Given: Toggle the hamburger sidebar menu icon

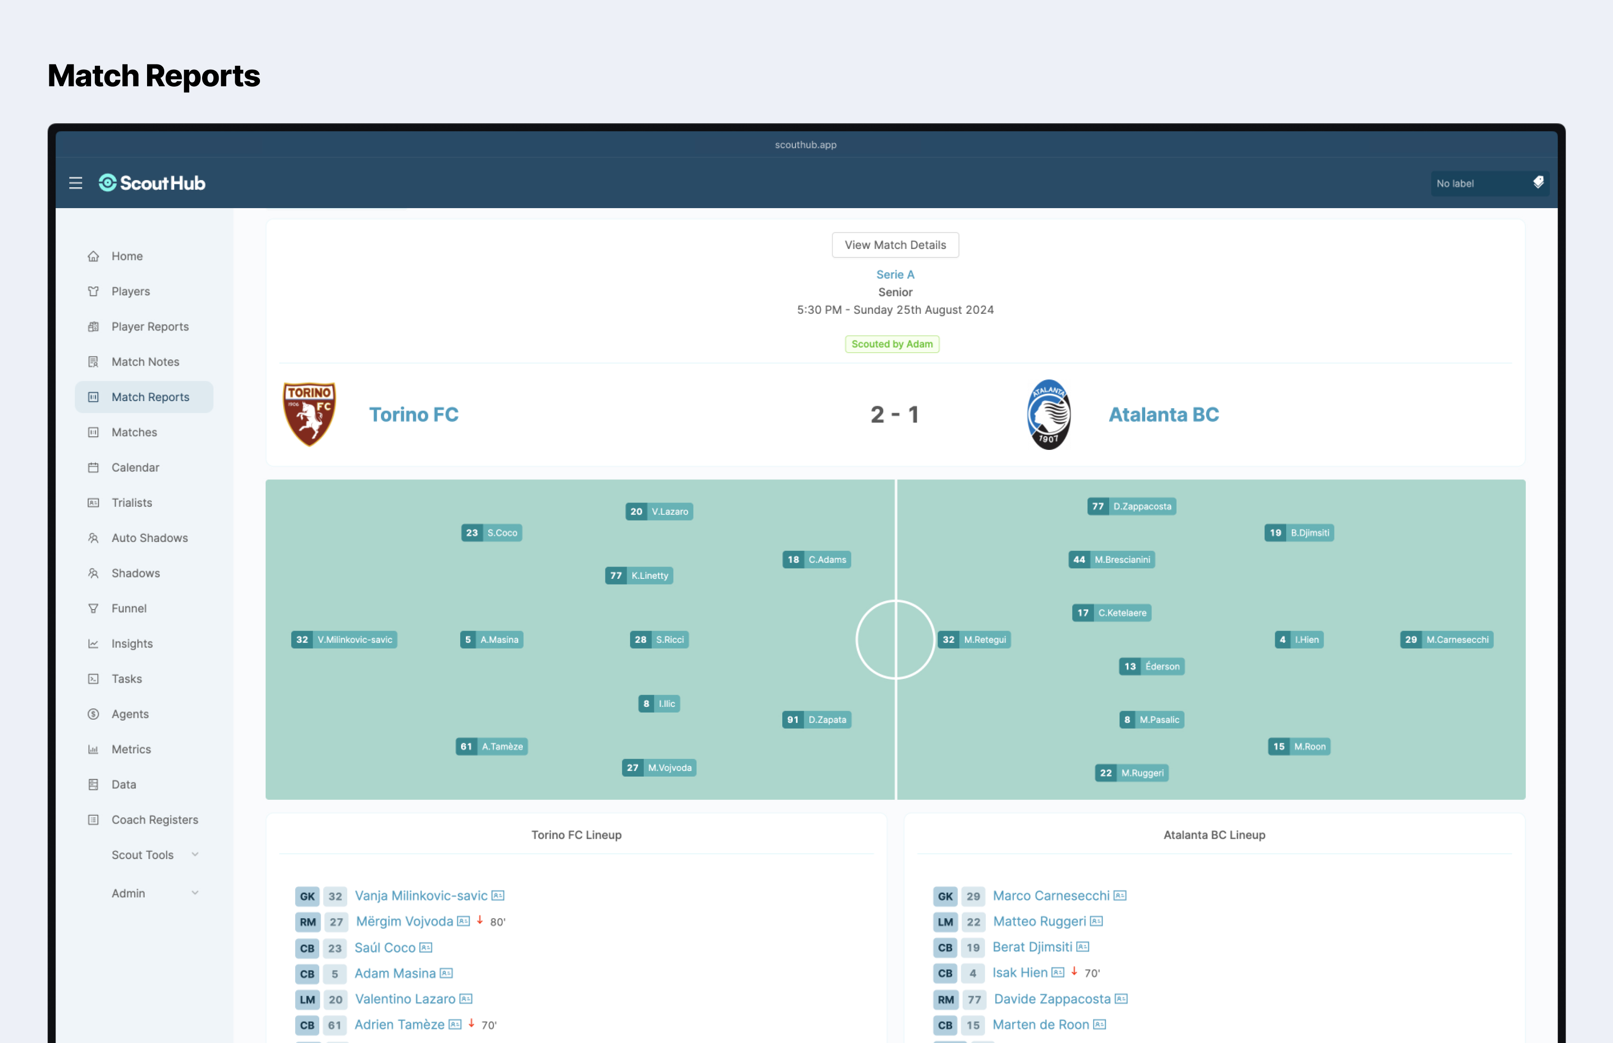Looking at the screenshot, I should pos(75,183).
